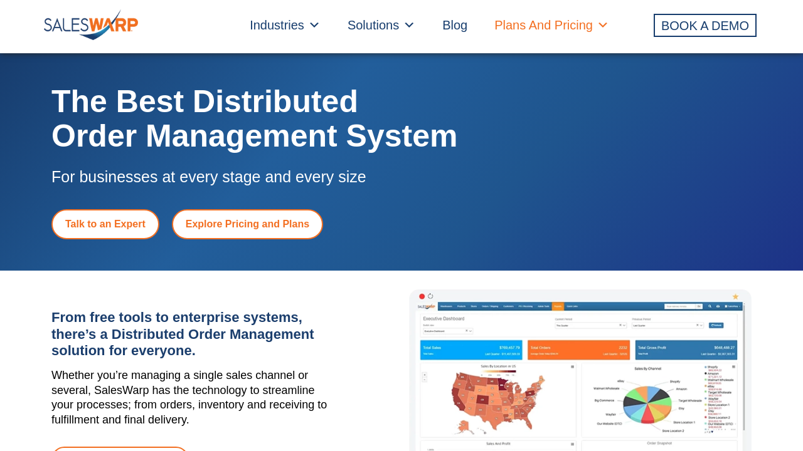This screenshot has width=803, height=451.
Task: Select the orange Reports tab in the dashboard
Action: [x=557, y=306]
